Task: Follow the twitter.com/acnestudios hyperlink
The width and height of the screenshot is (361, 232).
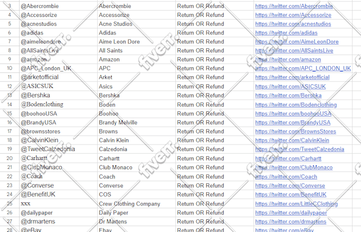Action: coord(293,24)
